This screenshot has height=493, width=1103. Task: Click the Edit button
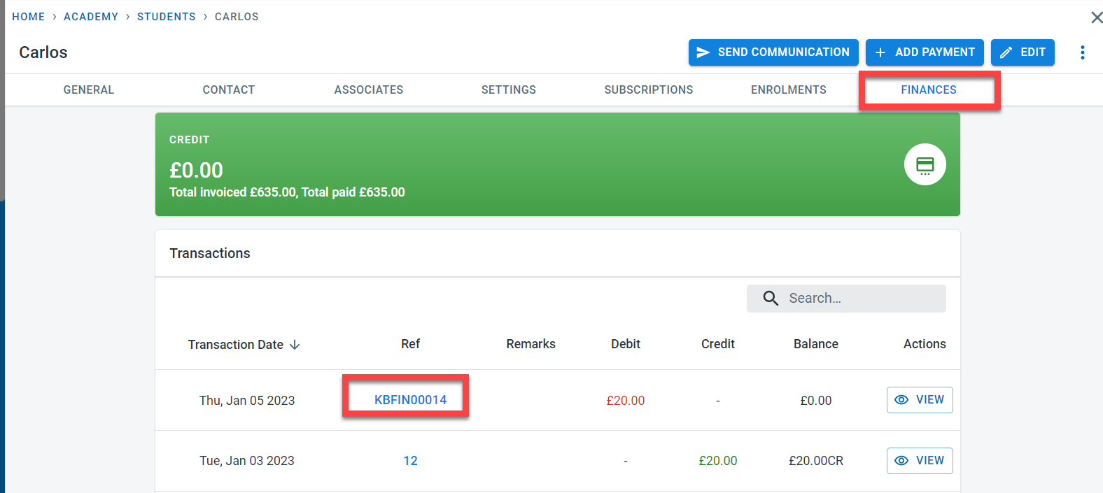[1022, 52]
